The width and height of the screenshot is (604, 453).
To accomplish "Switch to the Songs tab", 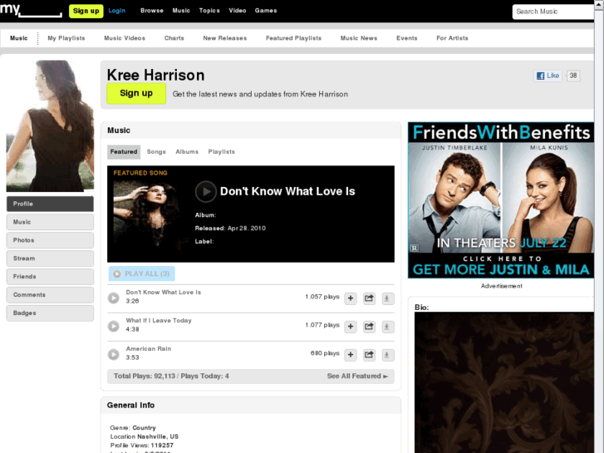I will click(156, 152).
